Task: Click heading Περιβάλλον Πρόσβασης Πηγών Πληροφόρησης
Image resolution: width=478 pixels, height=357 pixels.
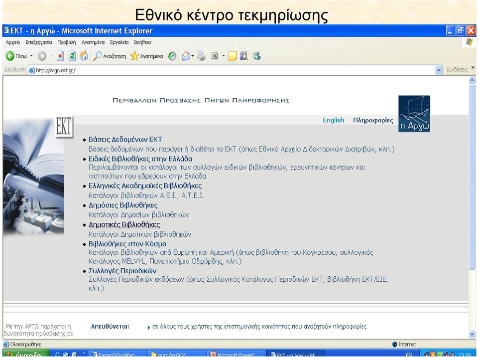Action: pos(201,101)
